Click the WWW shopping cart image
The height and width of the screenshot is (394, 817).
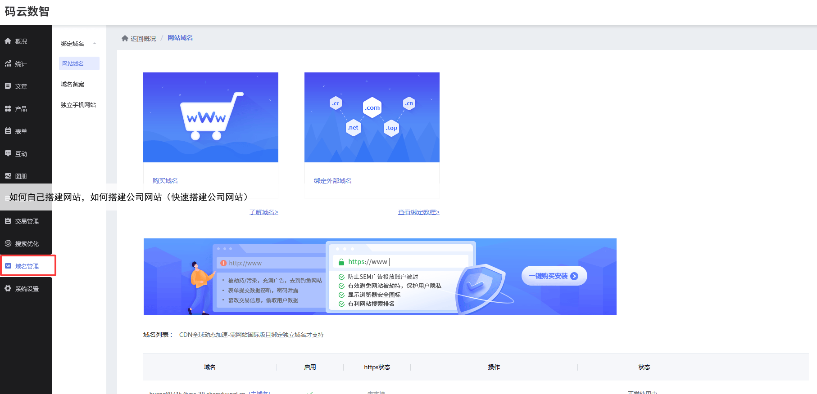pyautogui.click(x=211, y=117)
